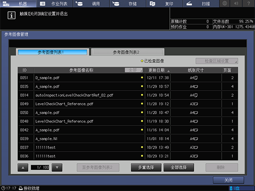Select row 0049 LevelCheckChart_Reference.pdf
Screen dimensions: 255x191
128,104
